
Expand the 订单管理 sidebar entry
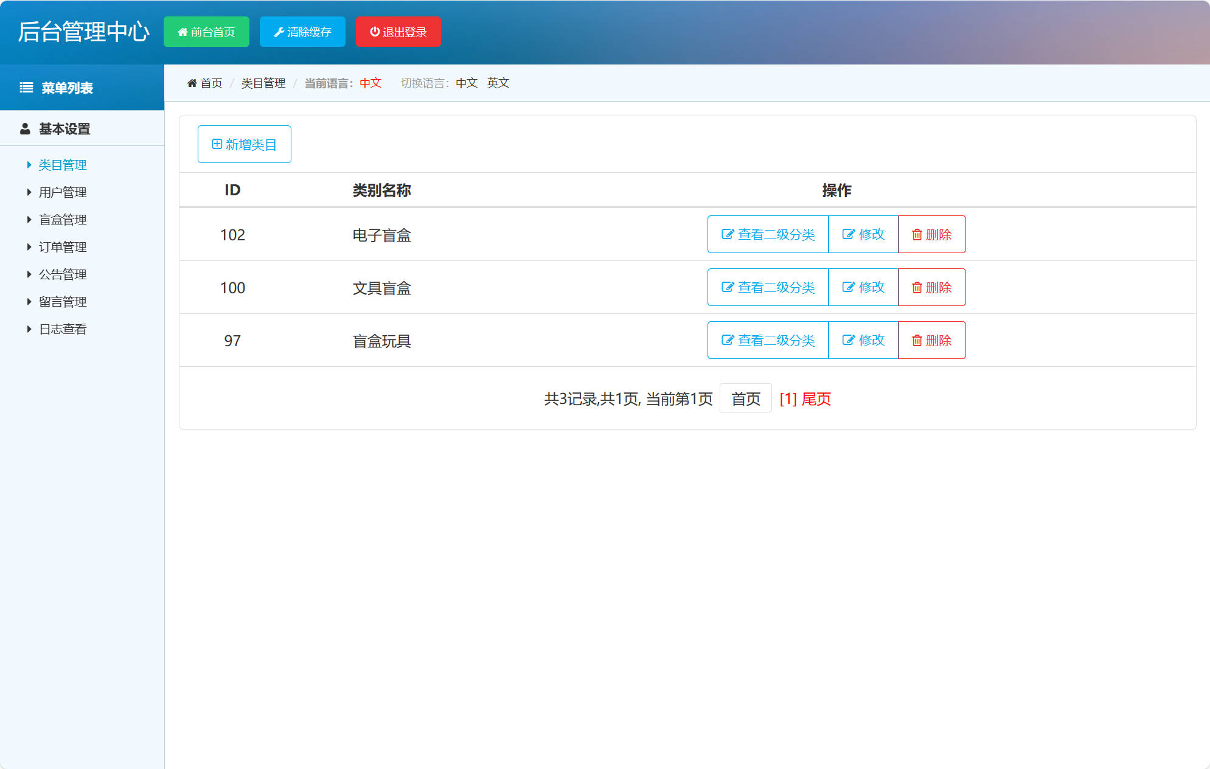point(63,247)
